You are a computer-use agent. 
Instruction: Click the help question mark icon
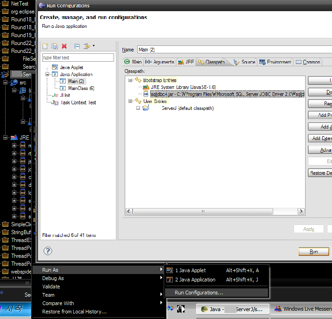pyautogui.click(x=48, y=251)
